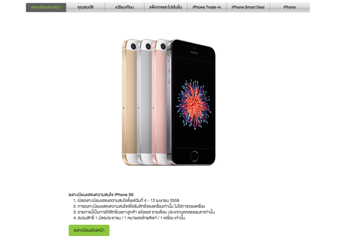Click the mute switch on the iPhone's side
Image resolution: width=342 pixels, height=241 pixels.
(168, 58)
